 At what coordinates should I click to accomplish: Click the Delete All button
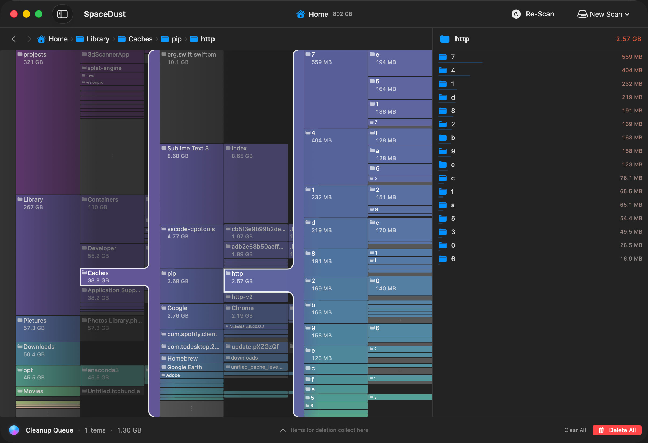click(x=617, y=430)
